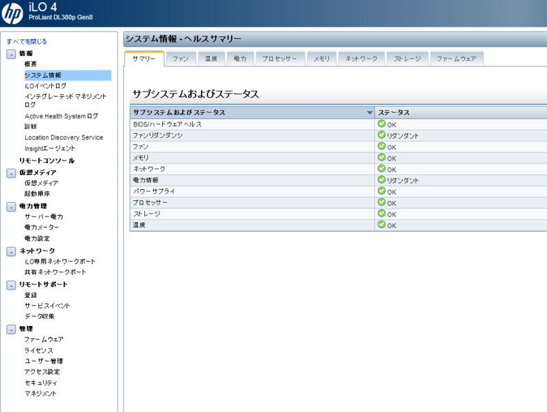
Task: Select the 温度 tab
Action: coord(211,59)
